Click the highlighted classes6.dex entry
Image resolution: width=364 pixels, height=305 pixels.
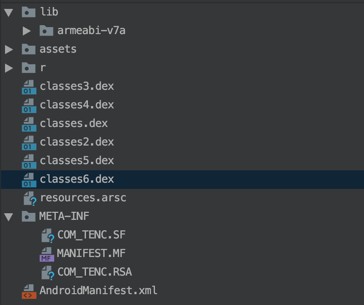77,179
